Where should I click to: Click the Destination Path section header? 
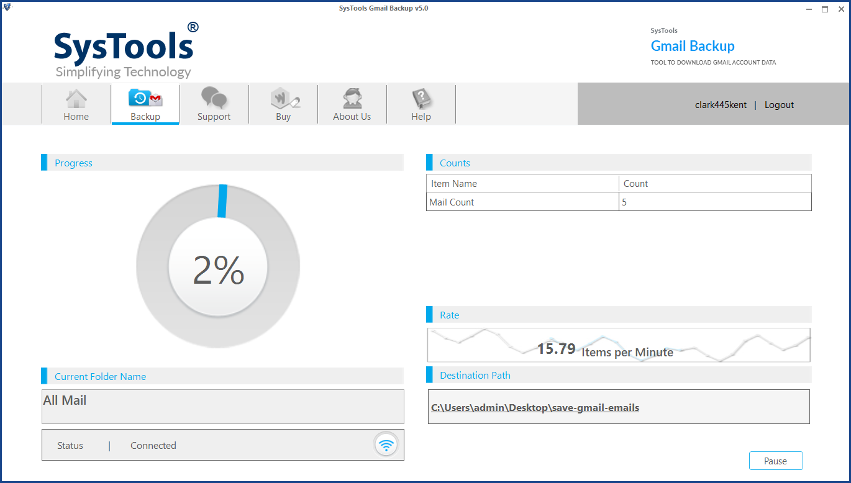(619, 375)
